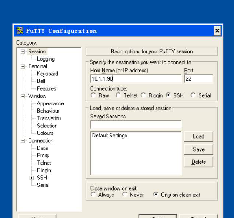Close the PuTTY Configuration window

(x=217, y=31)
